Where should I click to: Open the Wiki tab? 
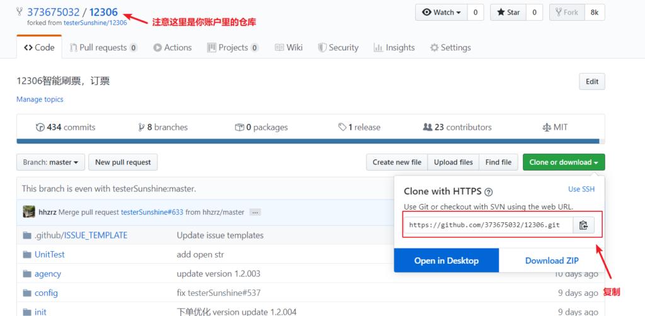(x=288, y=47)
